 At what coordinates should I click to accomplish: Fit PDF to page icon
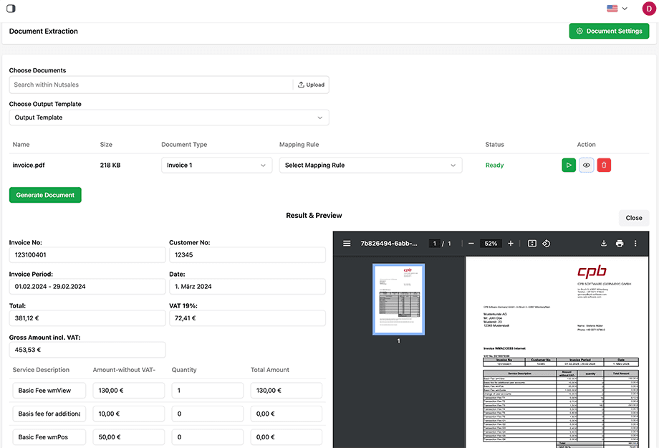[532, 244]
